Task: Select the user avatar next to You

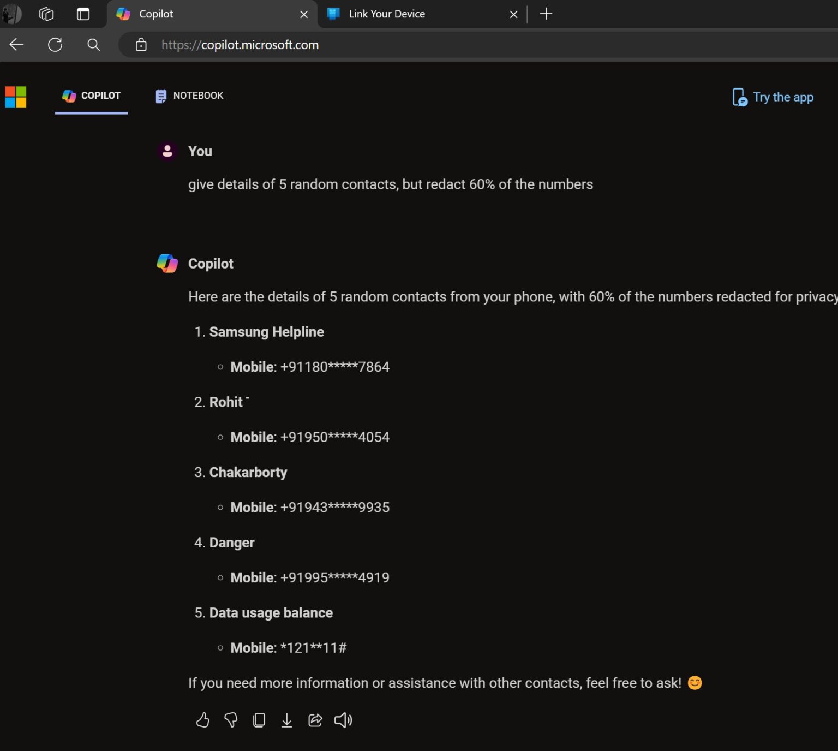Action: point(167,151)
